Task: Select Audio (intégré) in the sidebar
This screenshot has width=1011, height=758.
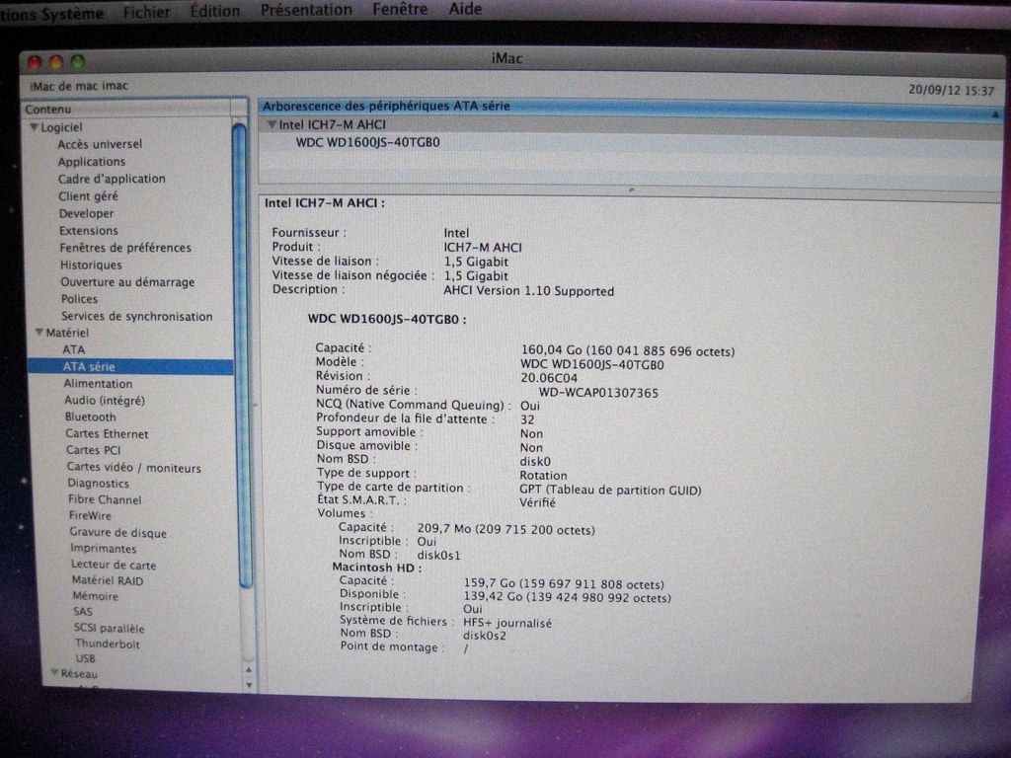Action: (x=105, y=401)
